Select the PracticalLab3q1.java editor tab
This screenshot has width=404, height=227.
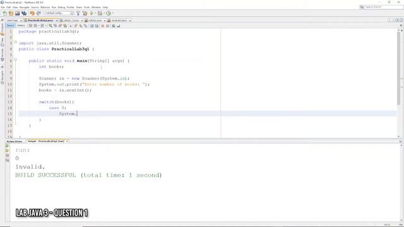click(40, 20)
